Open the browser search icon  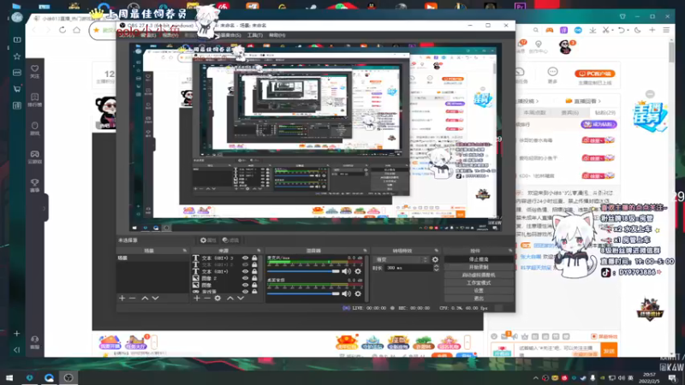pos(536,30)
